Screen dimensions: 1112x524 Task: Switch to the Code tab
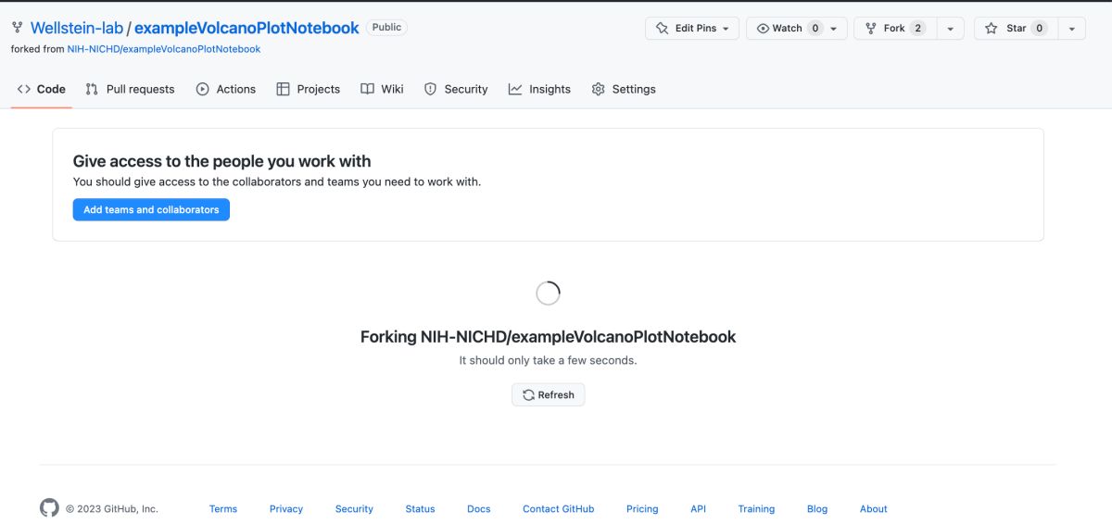pyautogui.click(x=42, y=89)
